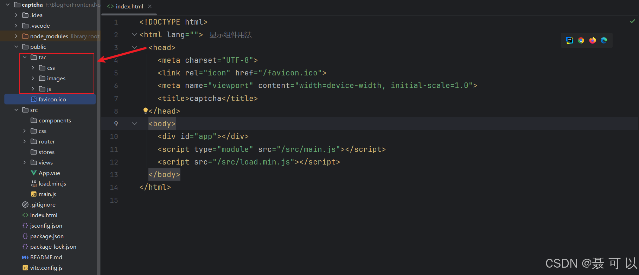
Task: Click the node_modules folder icon
Action: click(25, 36)
